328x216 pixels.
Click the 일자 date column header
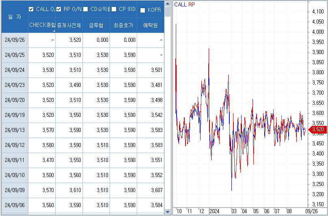[15, 17]
